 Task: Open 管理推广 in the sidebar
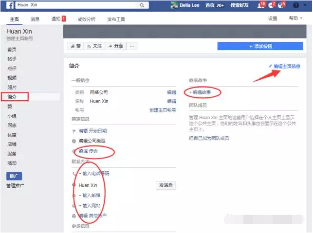pos(15,185)
